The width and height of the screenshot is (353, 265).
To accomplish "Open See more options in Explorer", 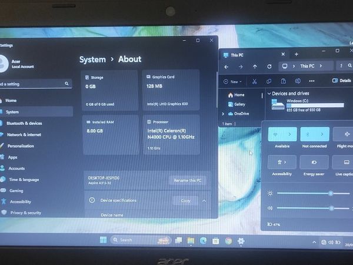I will click(312, 81).
